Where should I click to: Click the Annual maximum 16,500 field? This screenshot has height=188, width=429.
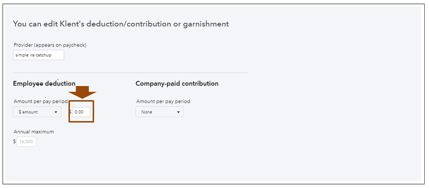[27, 142]
